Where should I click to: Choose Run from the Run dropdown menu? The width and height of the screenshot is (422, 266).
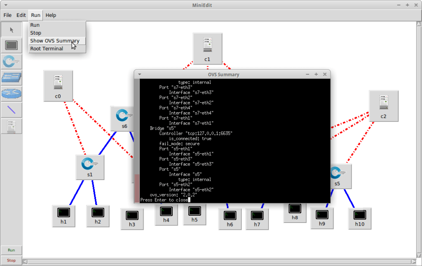click(x=57, y=25)
